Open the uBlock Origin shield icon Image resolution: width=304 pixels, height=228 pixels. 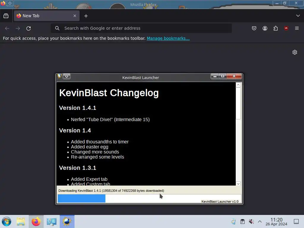click(286, 28)
